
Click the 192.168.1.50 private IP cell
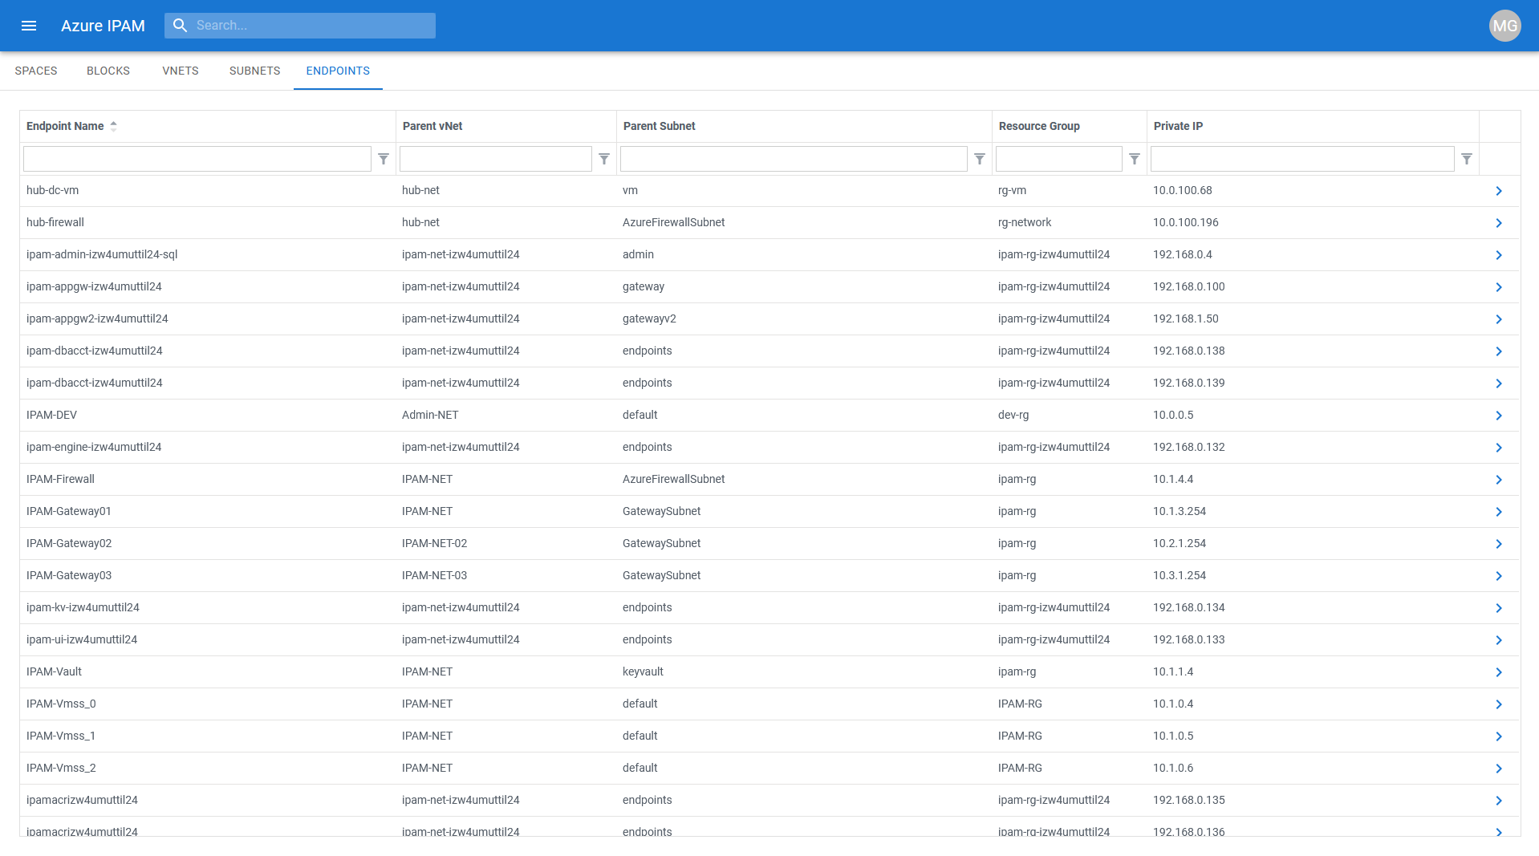pyautogui.click(x=1186, y=318)
